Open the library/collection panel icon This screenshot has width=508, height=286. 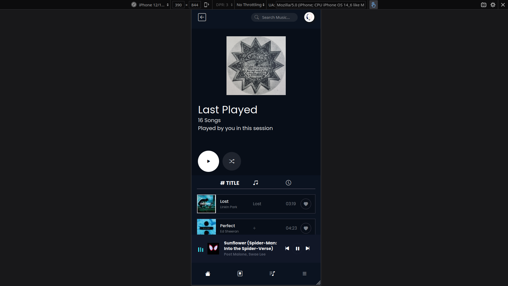tap(240, 274)
